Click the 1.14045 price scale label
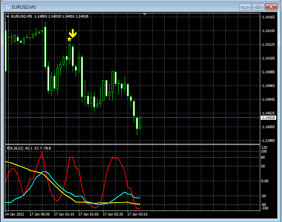This screenshot has height=222, width=282. (268, 99)
